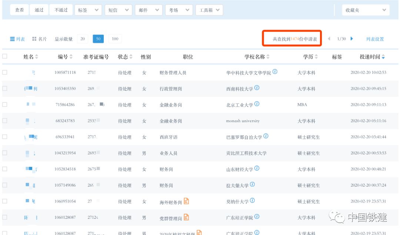Click info icon beside 西南科技大学

coord(257,88)
